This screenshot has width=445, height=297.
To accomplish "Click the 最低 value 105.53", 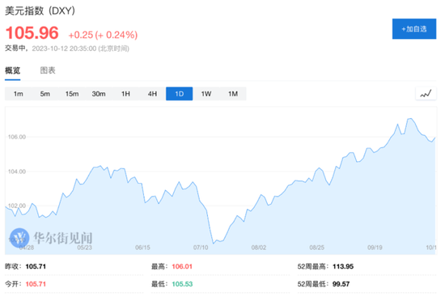I will click(x=182, y=284).
